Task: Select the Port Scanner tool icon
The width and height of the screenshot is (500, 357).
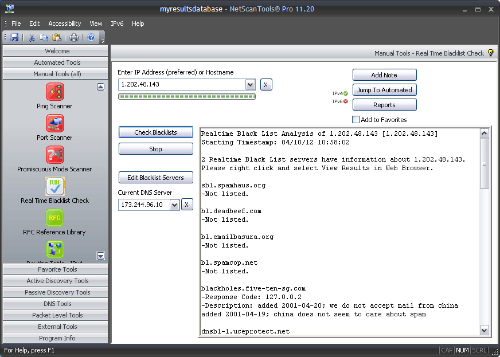Action: point(55,123)
